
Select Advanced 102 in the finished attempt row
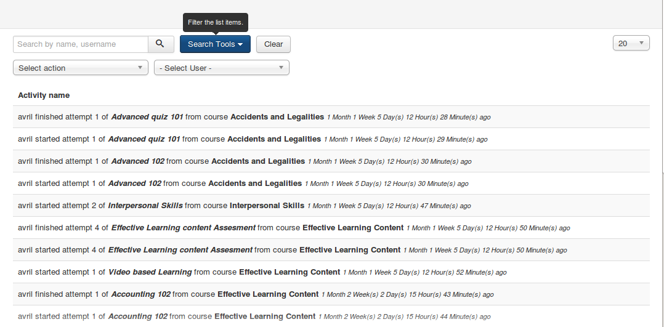(x=137, y=161)
